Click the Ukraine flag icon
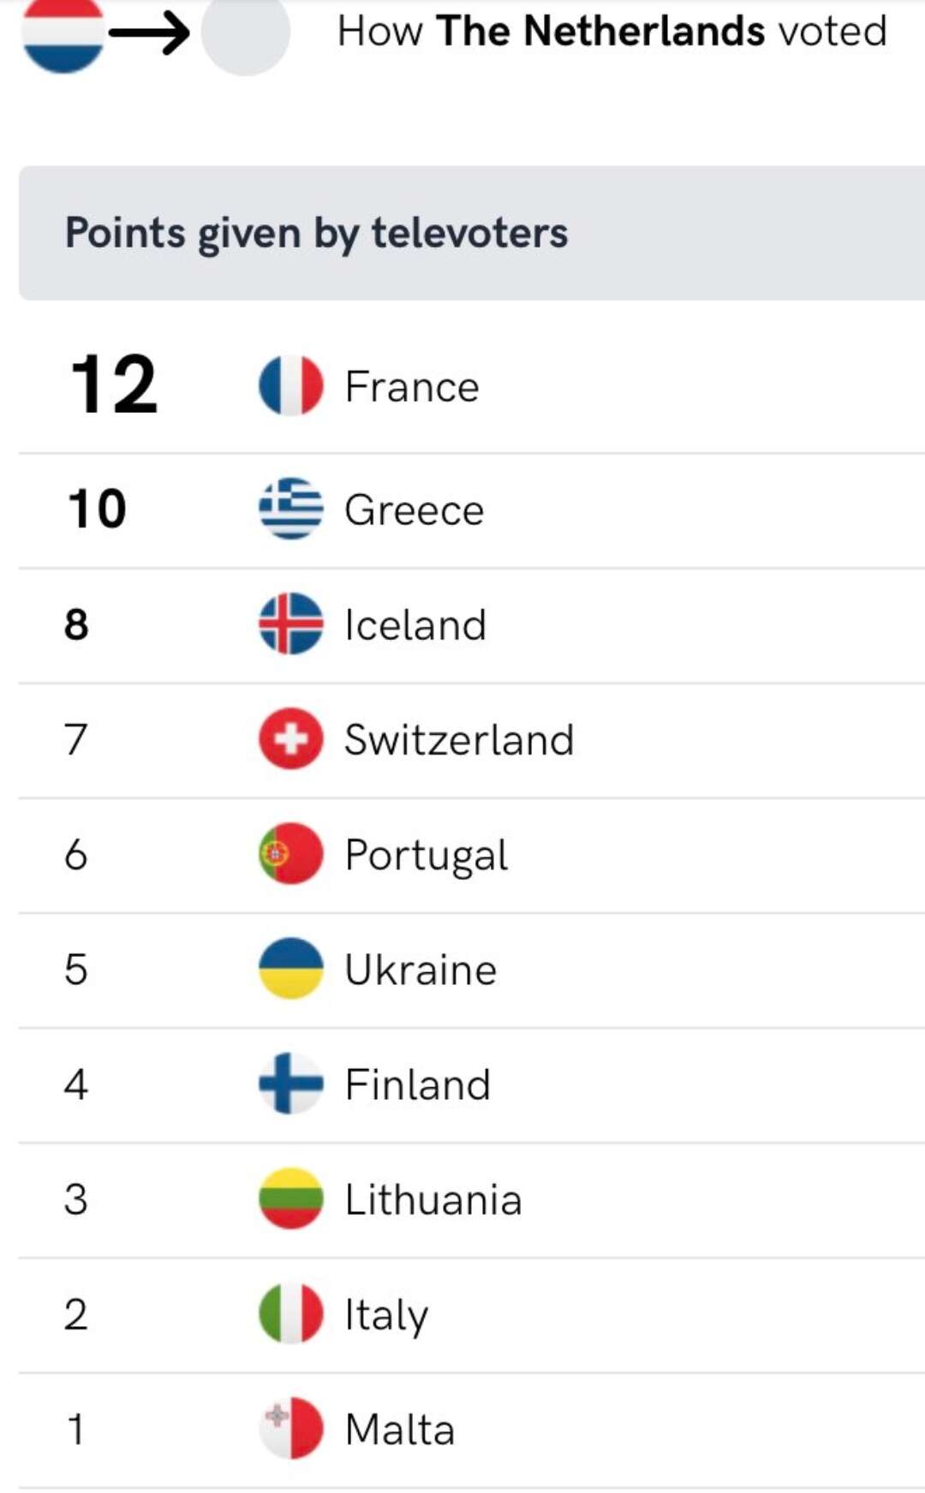This screenshot has height=1493, width=925. (x=291, y=969)
